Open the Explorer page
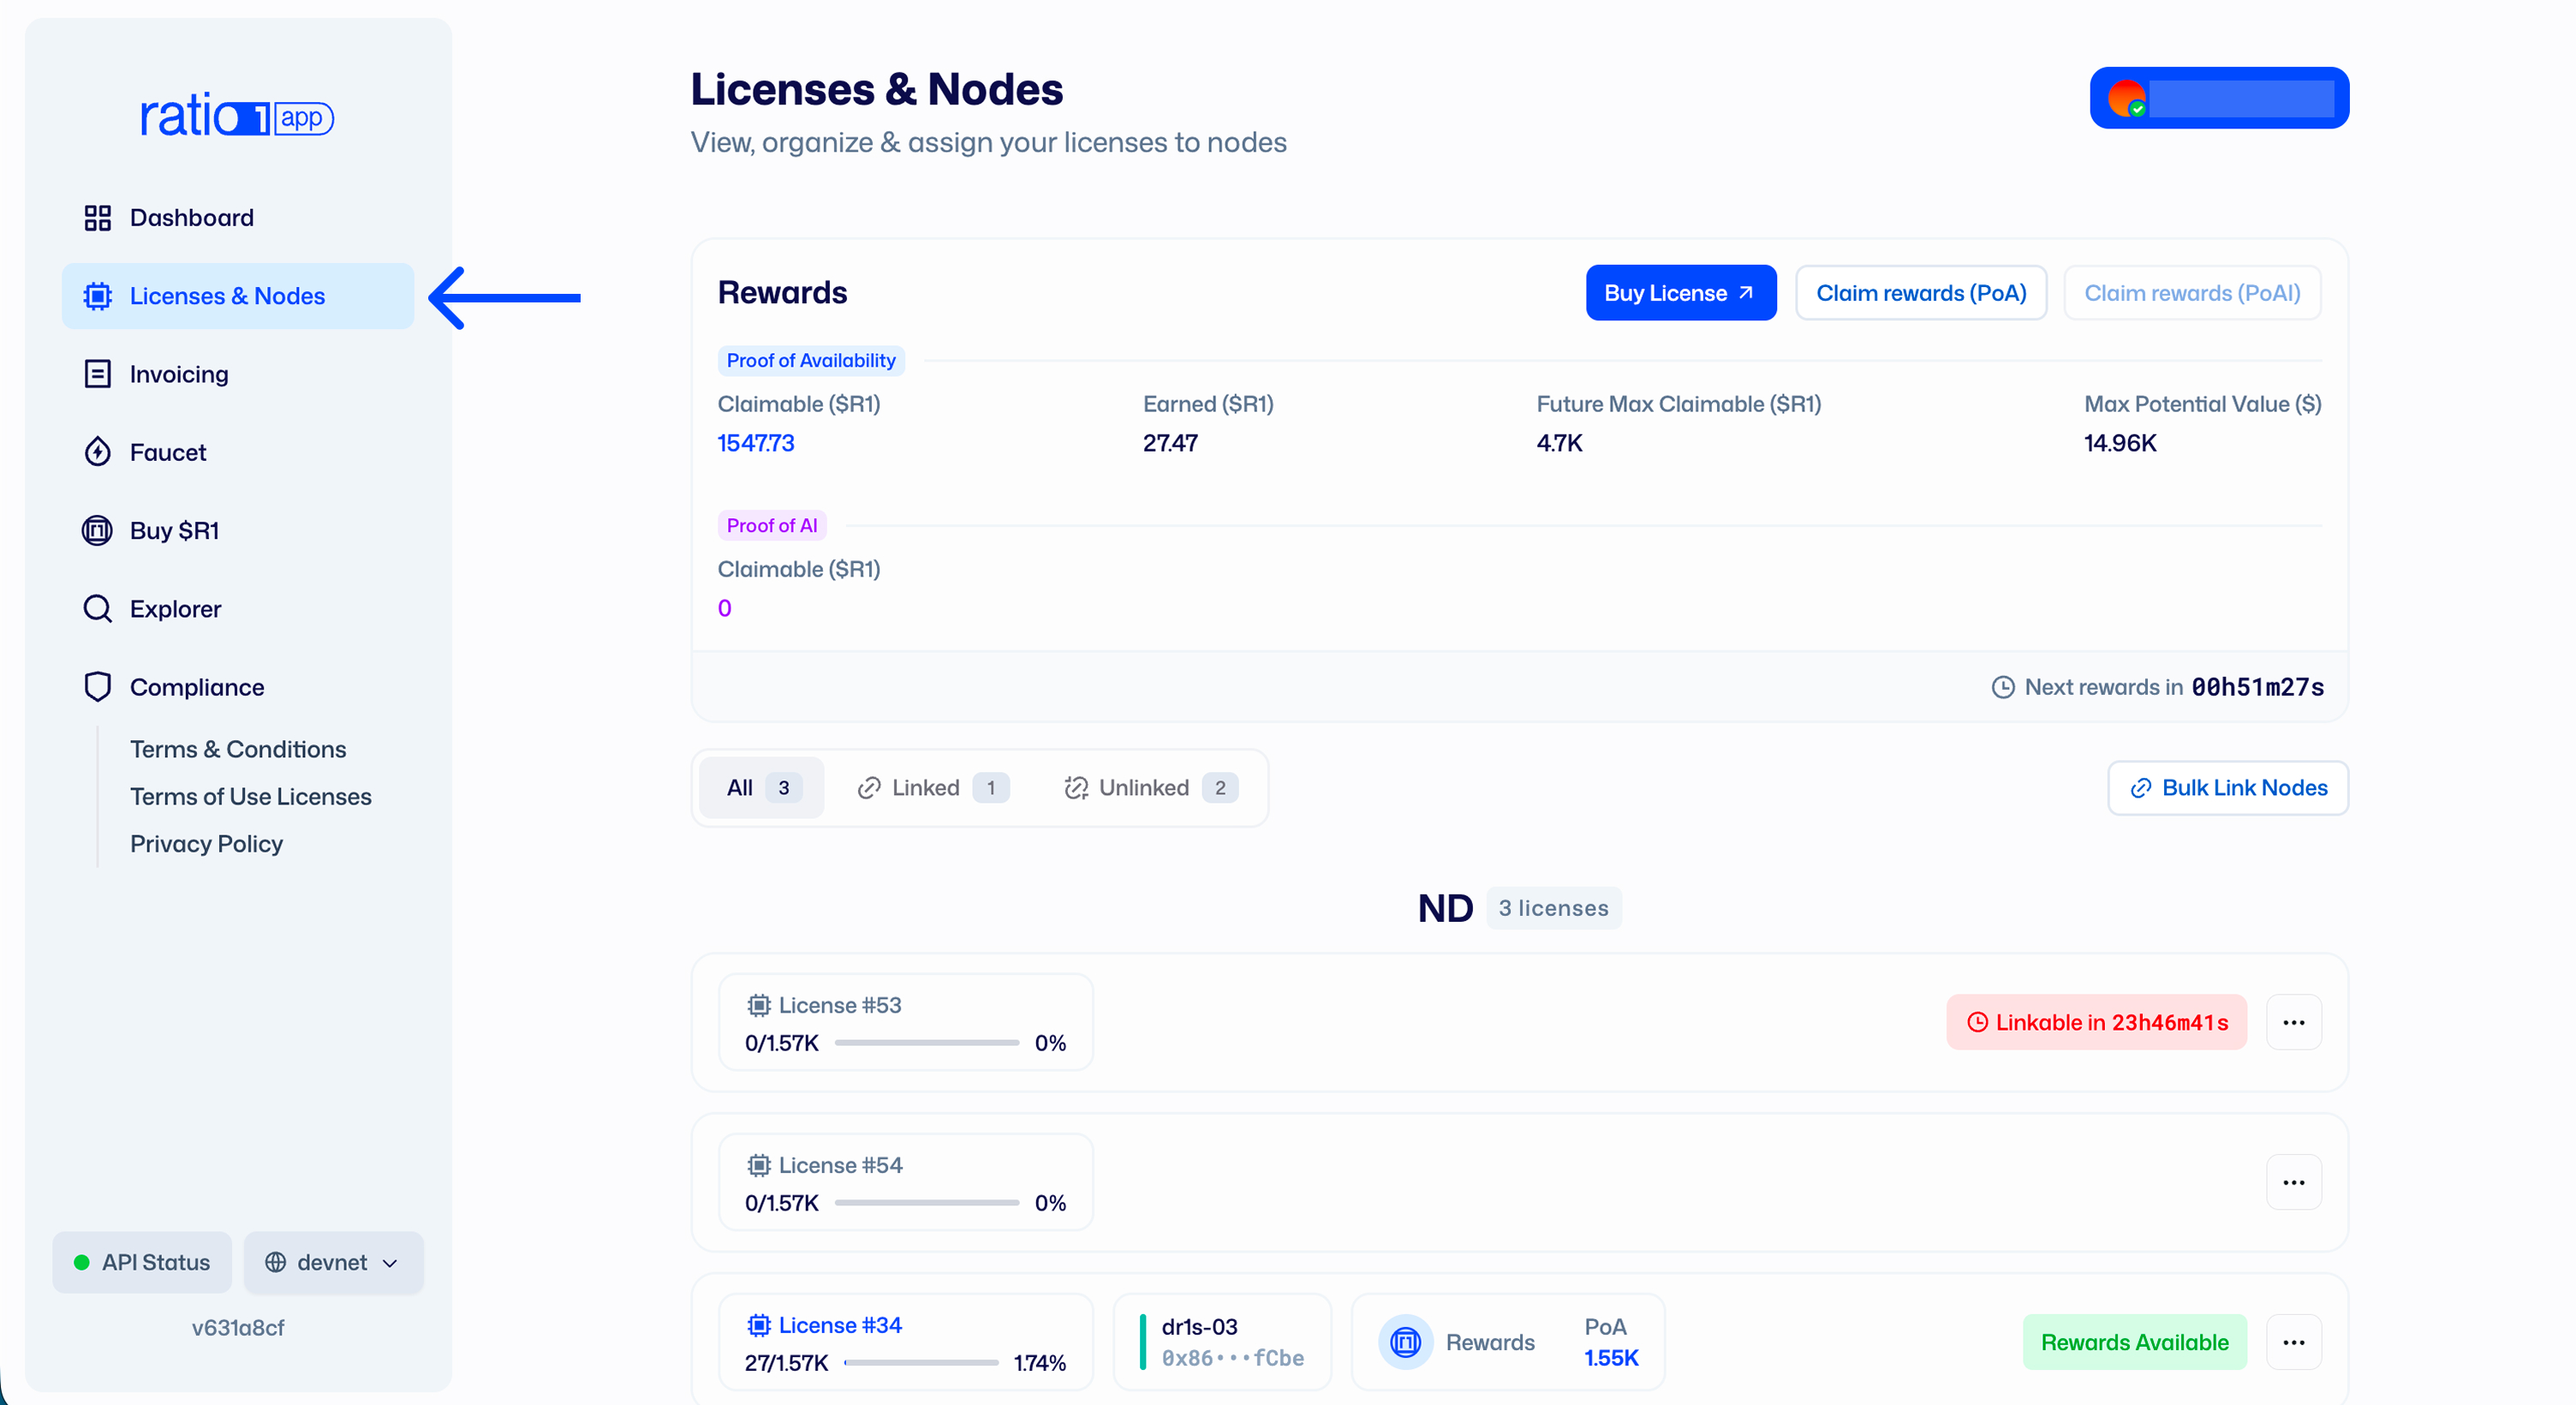Screen dimensions: 2576x1405 238,608
